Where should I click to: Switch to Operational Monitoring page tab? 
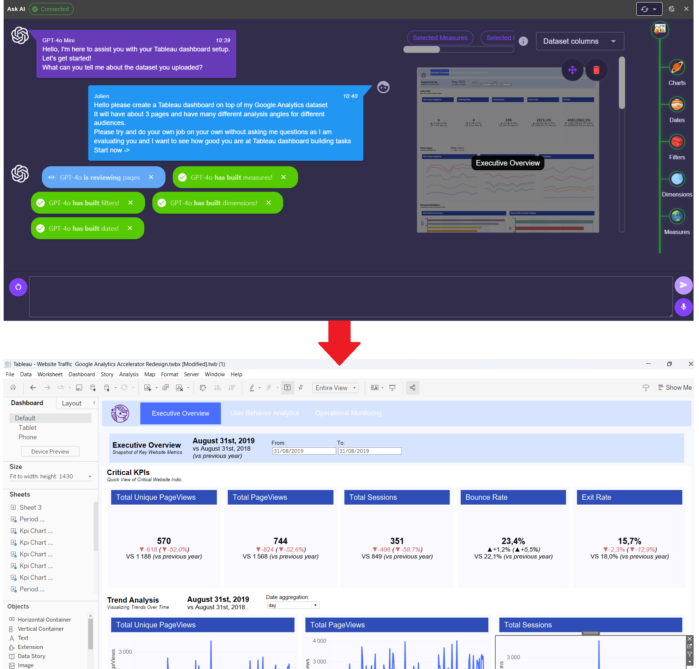(x=348, y=413)
